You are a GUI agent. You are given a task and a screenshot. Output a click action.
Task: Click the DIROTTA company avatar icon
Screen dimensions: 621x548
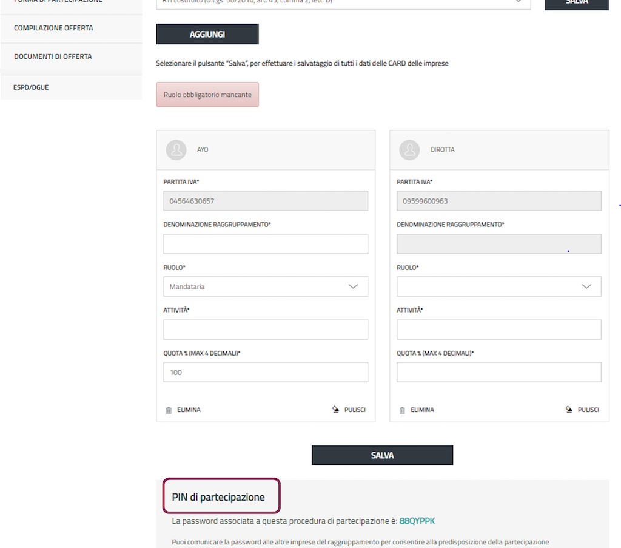tap(410, 150)
